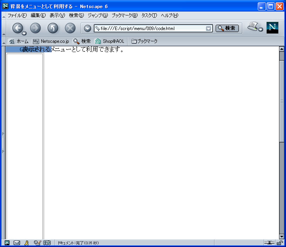This screenshot has height=247, width=286.
Task: Maximize the Netscape 6 window
Action: (271, 7)
